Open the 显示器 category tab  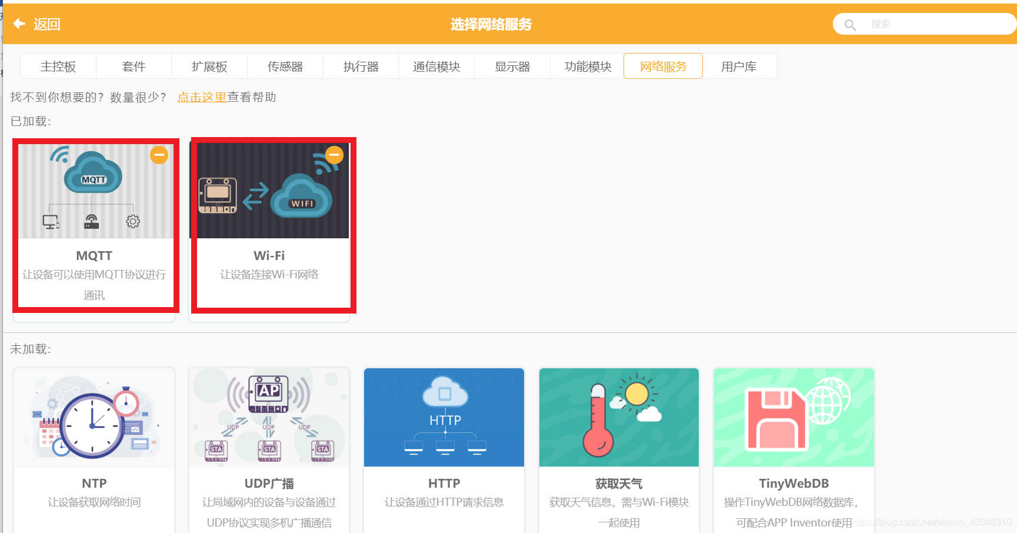[x=512, y=66]
